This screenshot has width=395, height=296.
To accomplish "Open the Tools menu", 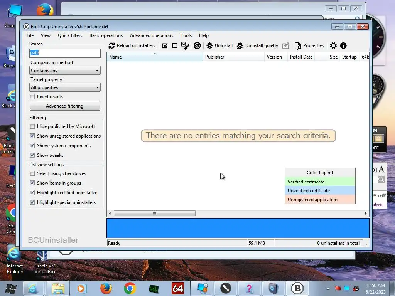I will (x=186, y=35).
